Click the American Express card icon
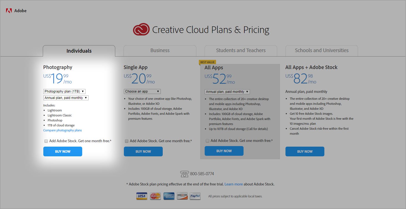The width and height of the screenshot is (406, 209). pos(169,196)
